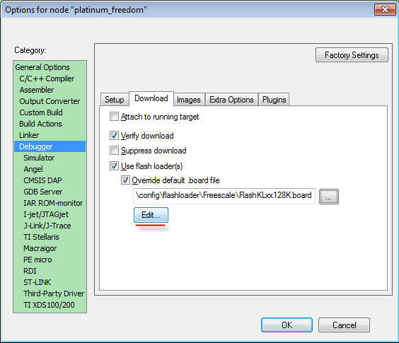Click the Edit... button

pyautogui.click(x=151, y=215)
